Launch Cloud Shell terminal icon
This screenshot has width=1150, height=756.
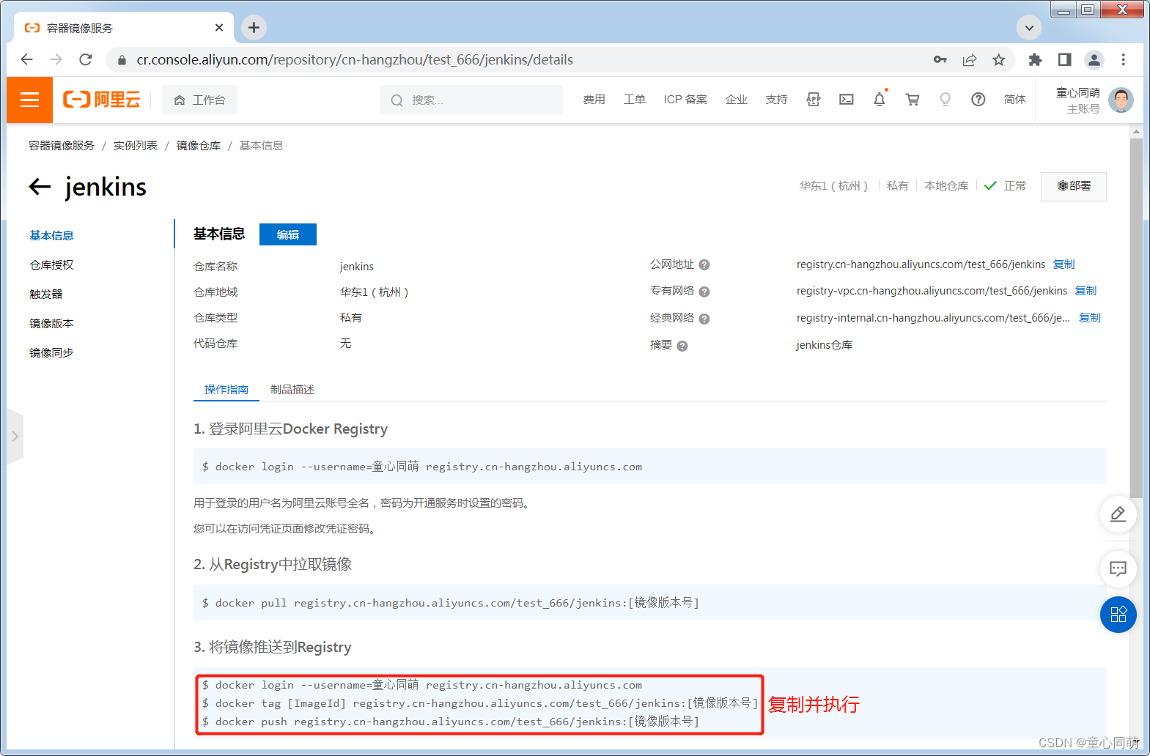847,100
